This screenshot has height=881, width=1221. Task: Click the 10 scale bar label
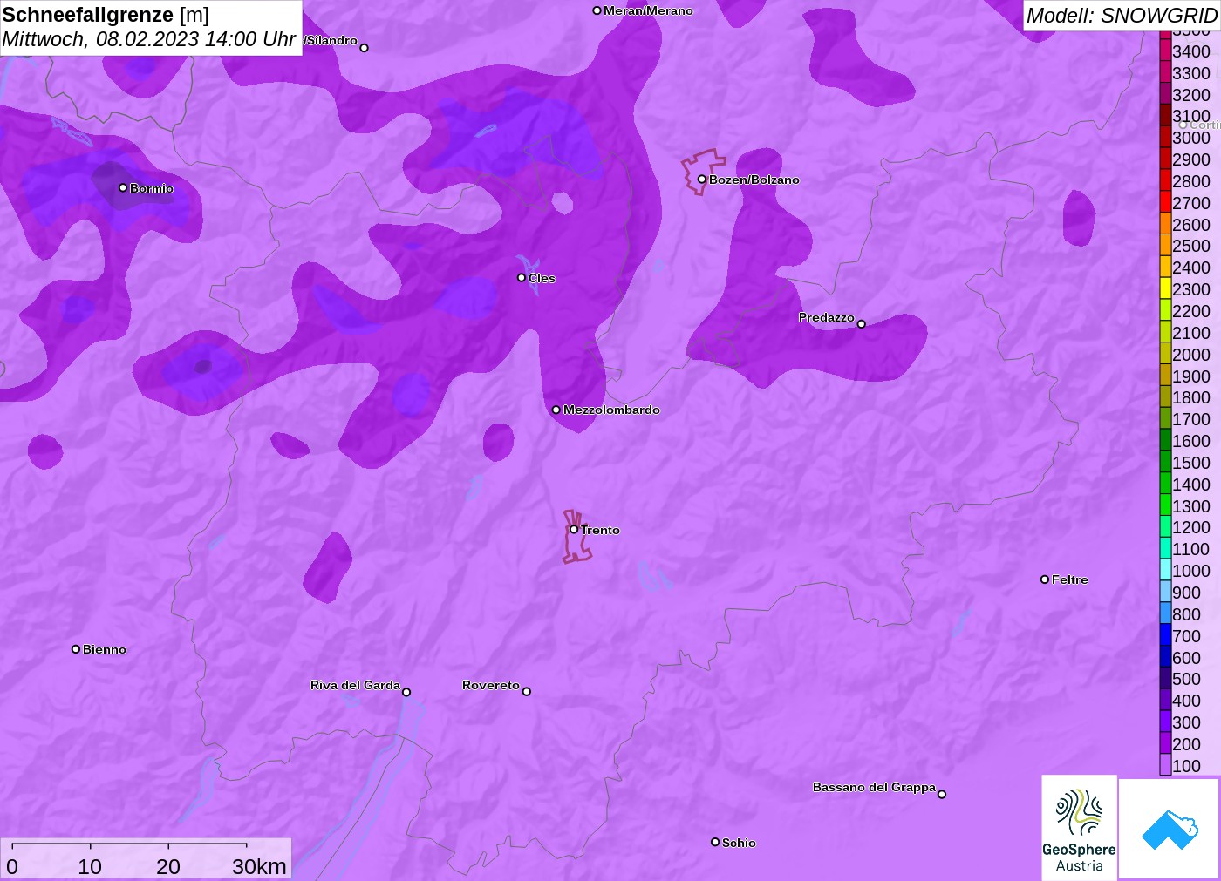click(90, 866)
